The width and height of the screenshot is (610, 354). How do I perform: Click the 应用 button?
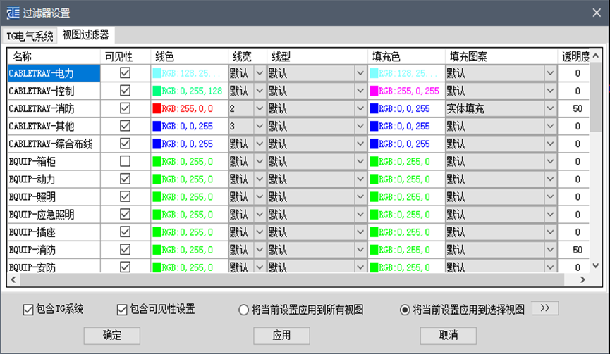coord(281,336)
